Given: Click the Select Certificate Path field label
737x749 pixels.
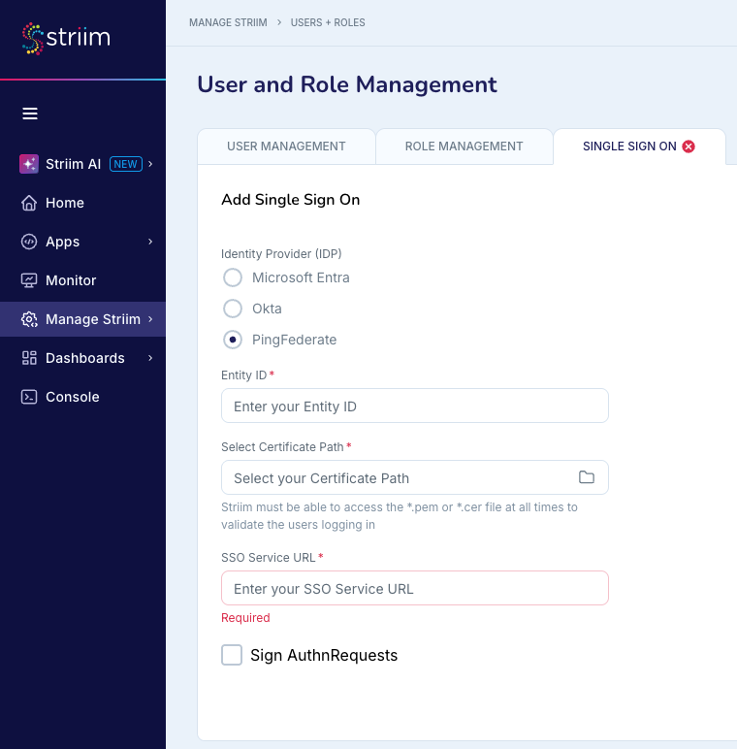Looking at the screenshot, I should [282, 446].
